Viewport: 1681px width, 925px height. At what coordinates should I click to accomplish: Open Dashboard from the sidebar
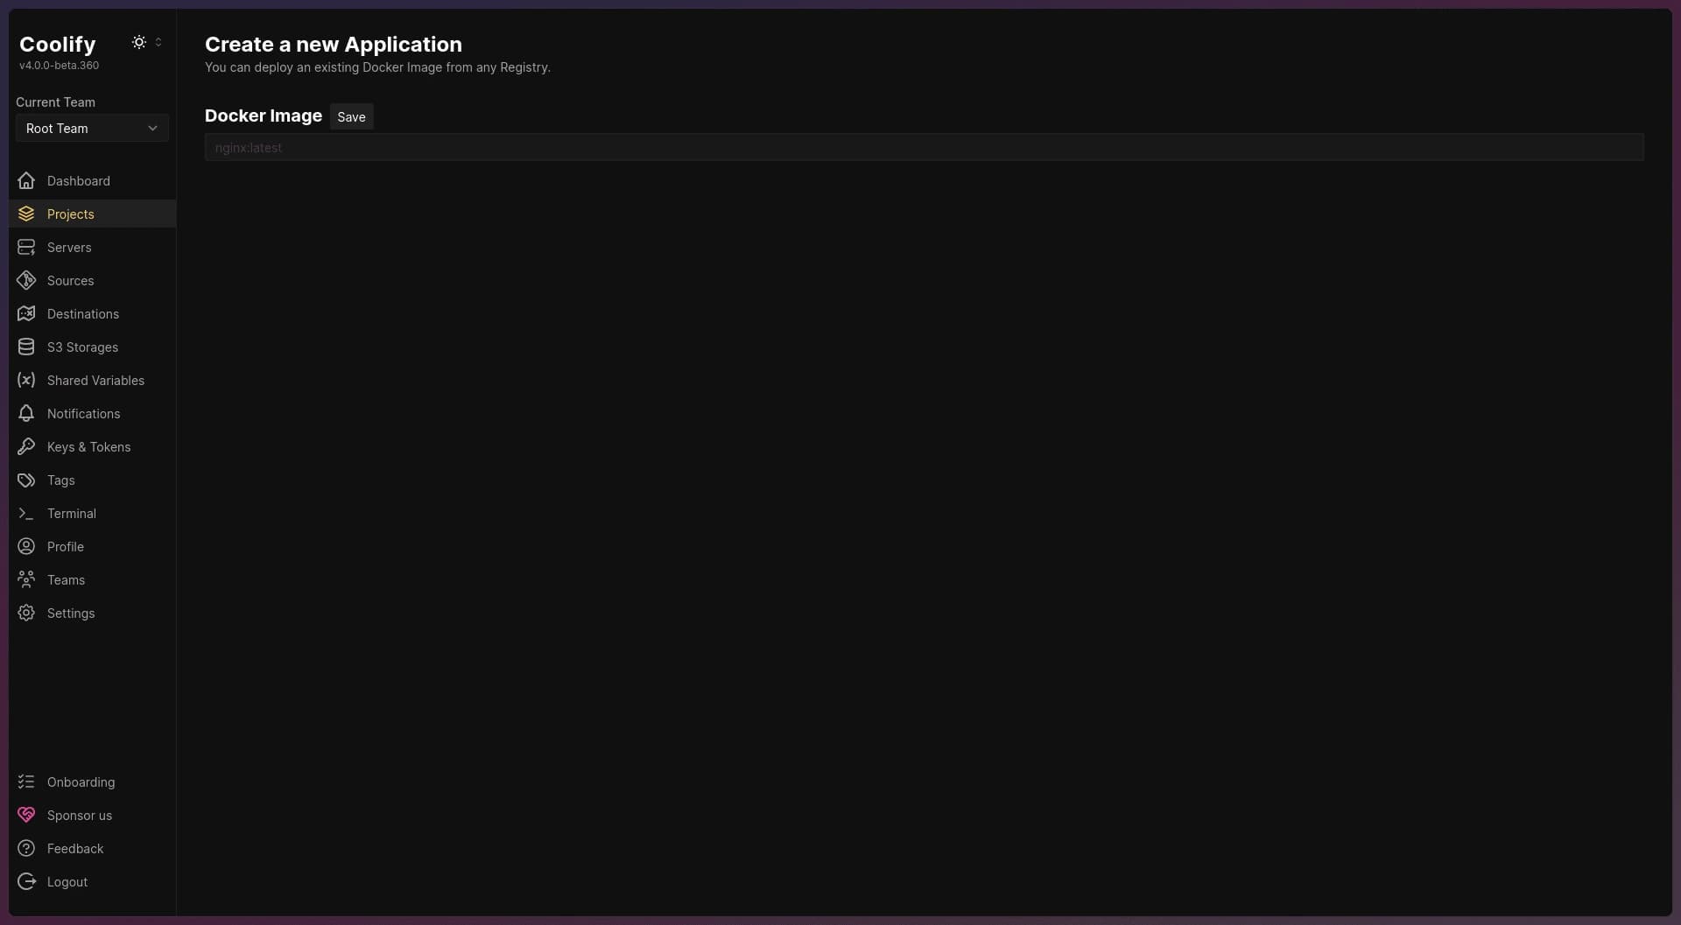click(92, 180)
